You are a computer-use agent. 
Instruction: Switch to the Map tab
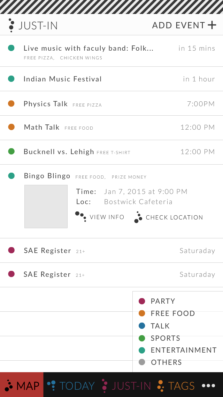(x=22, y=385)
